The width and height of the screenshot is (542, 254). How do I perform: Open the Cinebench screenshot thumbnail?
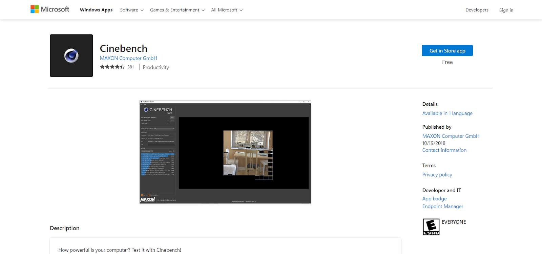point(225,152)
